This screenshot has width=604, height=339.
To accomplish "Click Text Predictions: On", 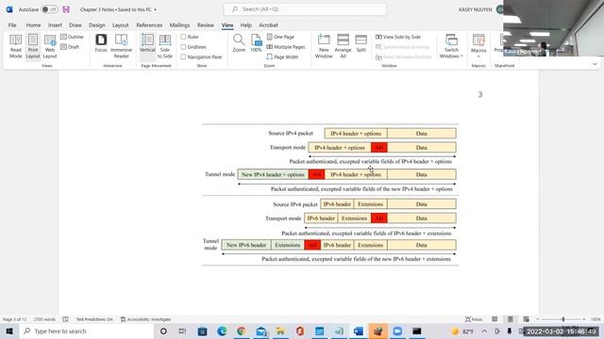I will [x=94, y=319].
